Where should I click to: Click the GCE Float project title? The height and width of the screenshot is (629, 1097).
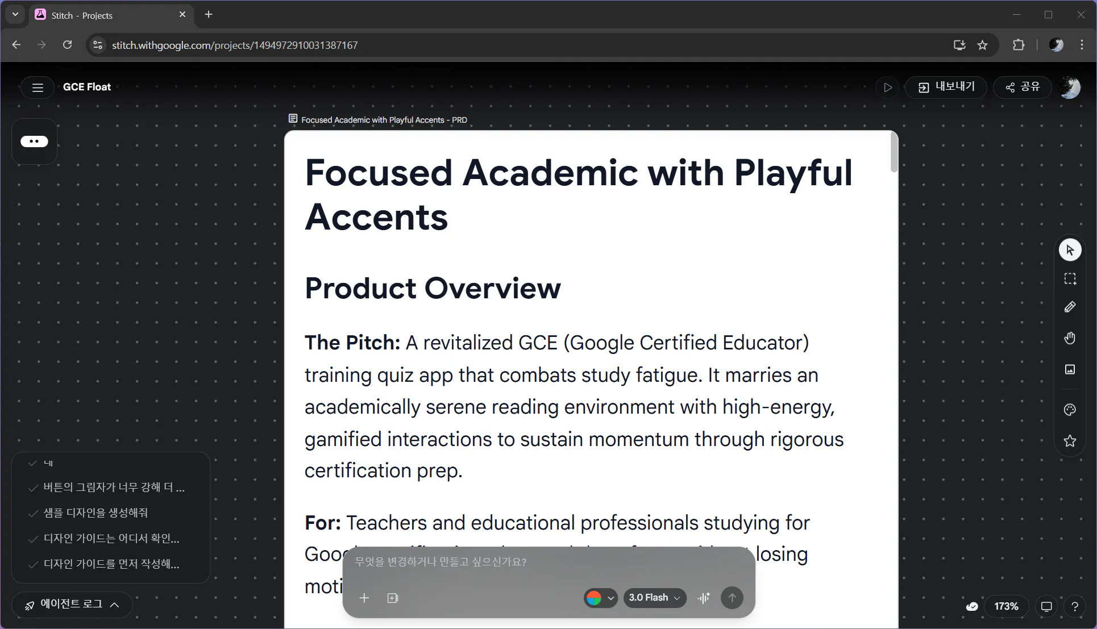87,87
